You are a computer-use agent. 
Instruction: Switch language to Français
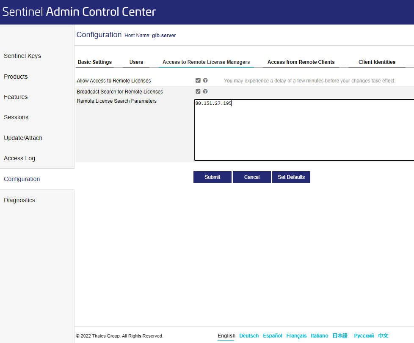[296, 336]
